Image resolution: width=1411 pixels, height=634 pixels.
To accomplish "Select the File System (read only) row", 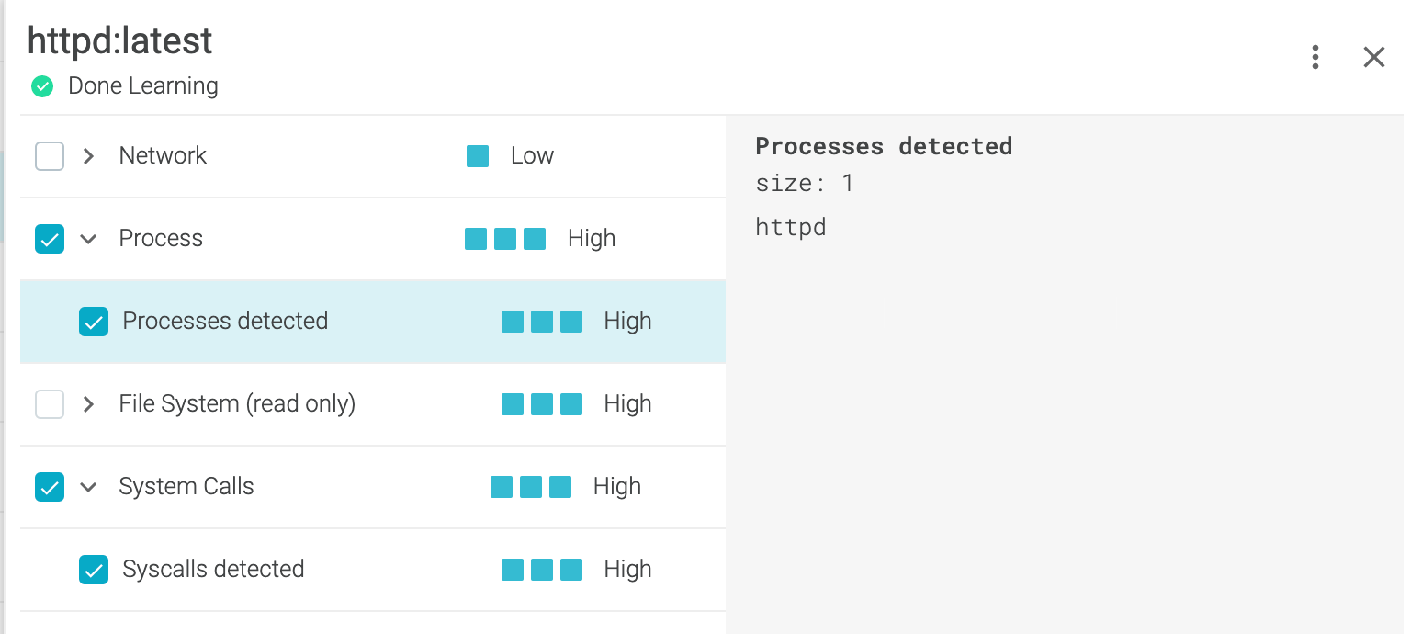I will pos(236,404).
